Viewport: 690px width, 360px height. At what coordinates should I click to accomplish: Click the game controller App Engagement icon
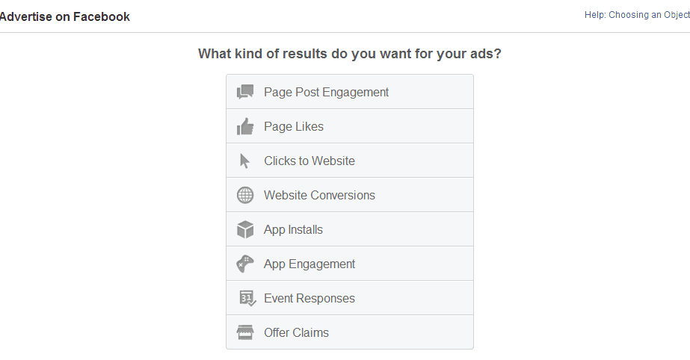(245, 264)
